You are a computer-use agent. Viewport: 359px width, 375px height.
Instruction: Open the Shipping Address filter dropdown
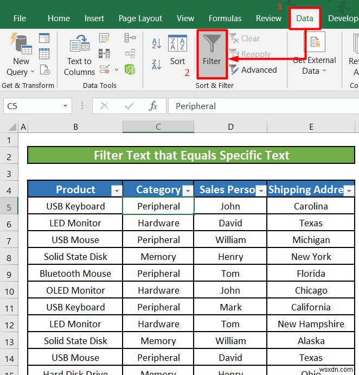pyautogui.click(x=349, y=190)
